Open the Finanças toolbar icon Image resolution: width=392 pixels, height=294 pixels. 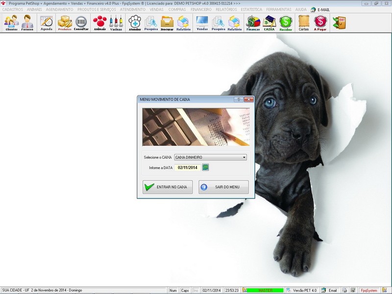[253, 23]
